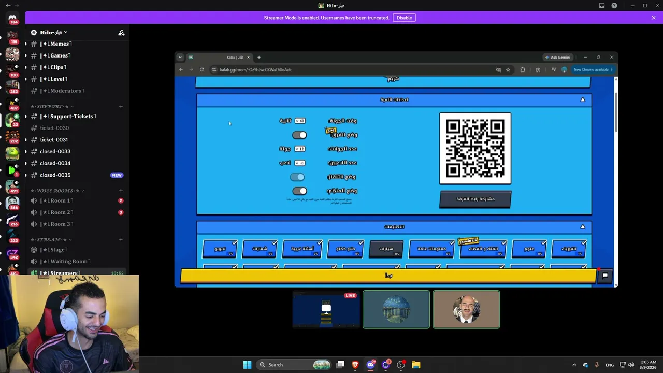Image resolution: width=663 pixels, height=373 pixels.
Task: Open the Memes text channel
Action: pos(77,44)
